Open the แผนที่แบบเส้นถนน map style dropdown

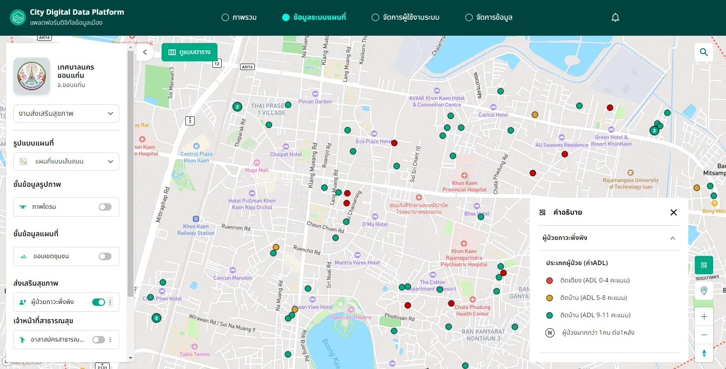(x=66, y=162)
